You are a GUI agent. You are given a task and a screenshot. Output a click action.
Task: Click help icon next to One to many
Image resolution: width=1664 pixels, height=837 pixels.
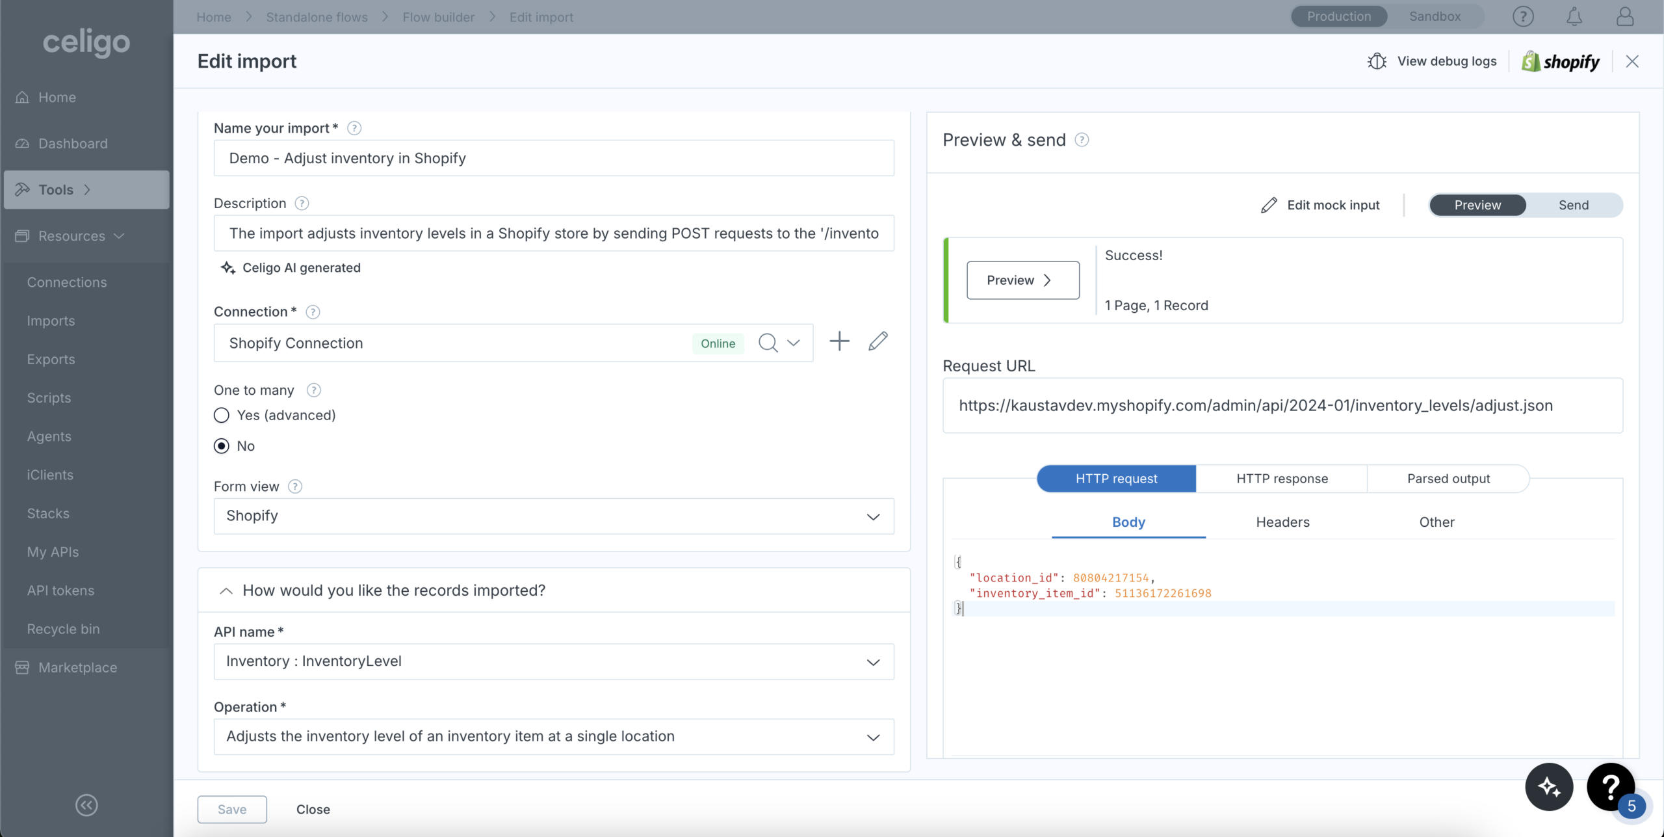tap(314, 390)
